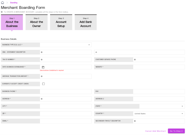187x135 pixels.
Task: Switch to Step 2 About the Owner tab
Action: click(x=36, y=22)
